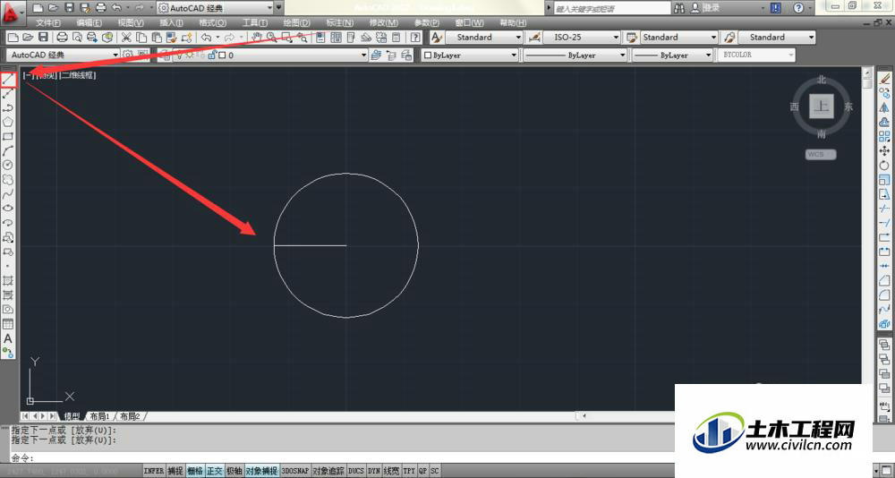Click the Undo arrow in Standard toolbar

(x=206, y=37)
